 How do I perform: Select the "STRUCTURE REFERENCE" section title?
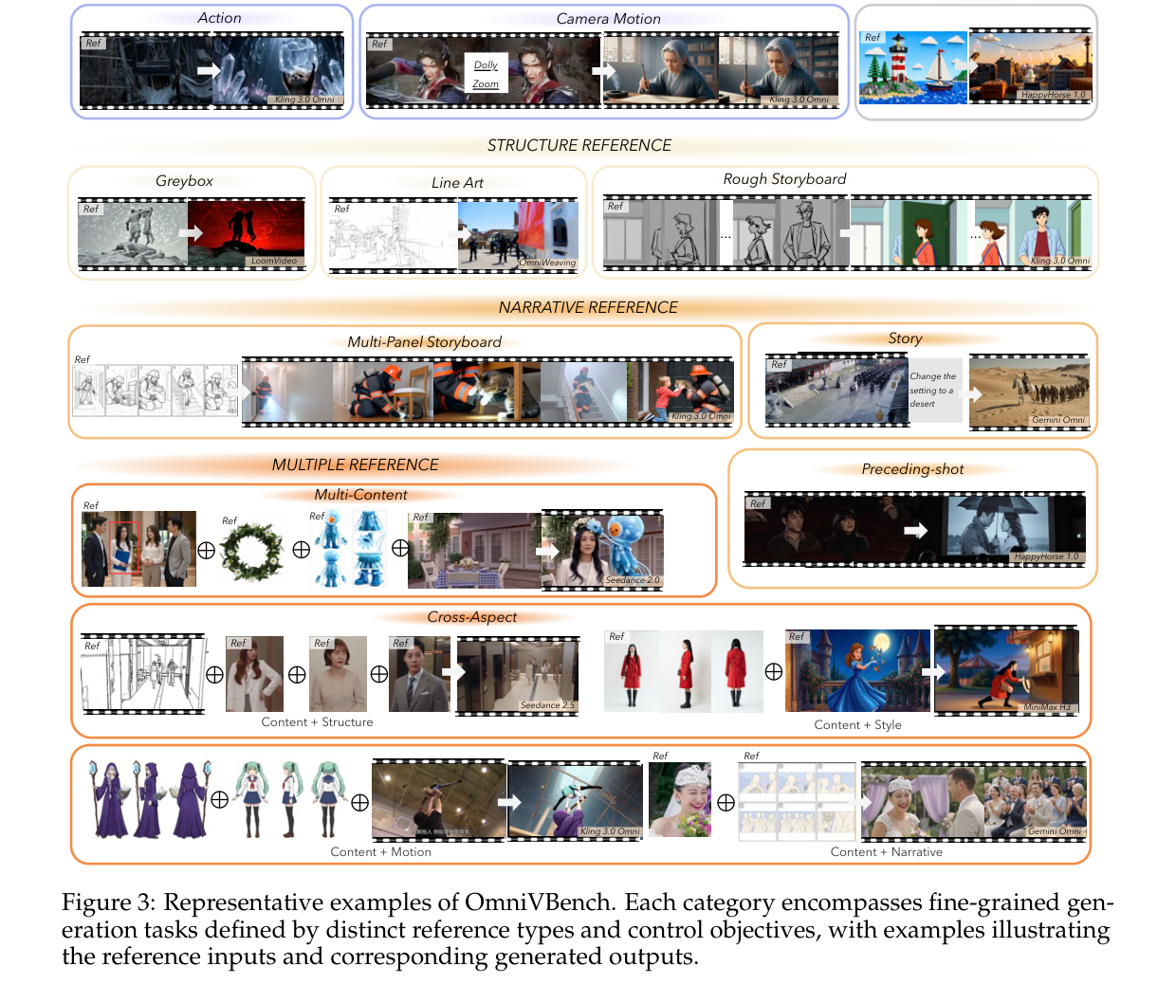[x=579, y=145]
